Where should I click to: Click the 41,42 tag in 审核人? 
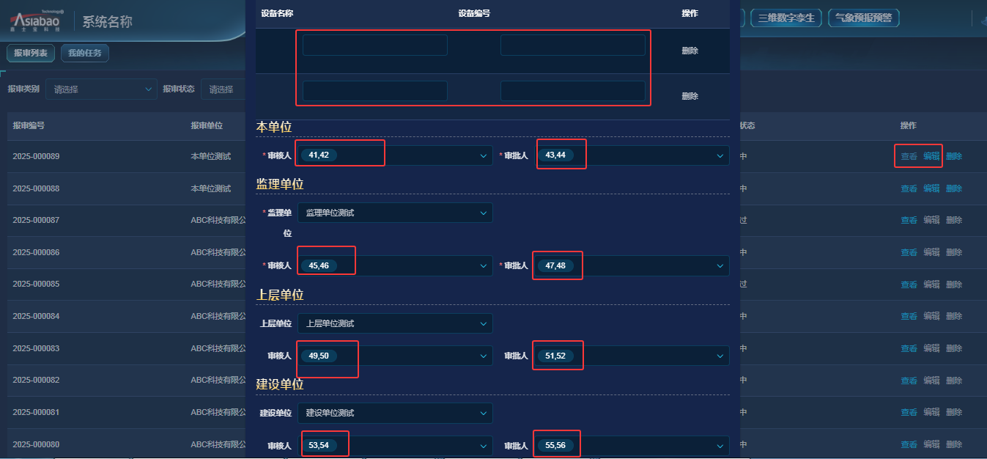[x=319, y=155]
